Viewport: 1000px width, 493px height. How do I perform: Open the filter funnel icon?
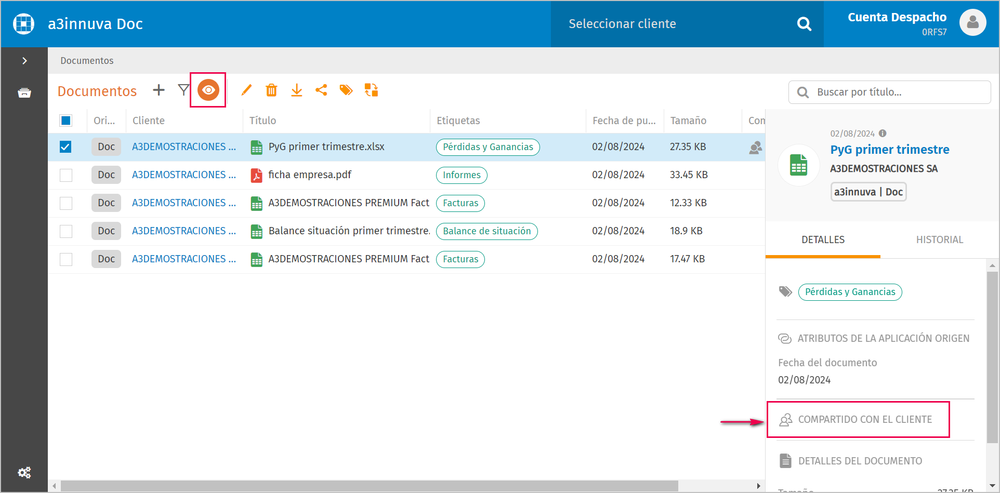pos(183,90)
